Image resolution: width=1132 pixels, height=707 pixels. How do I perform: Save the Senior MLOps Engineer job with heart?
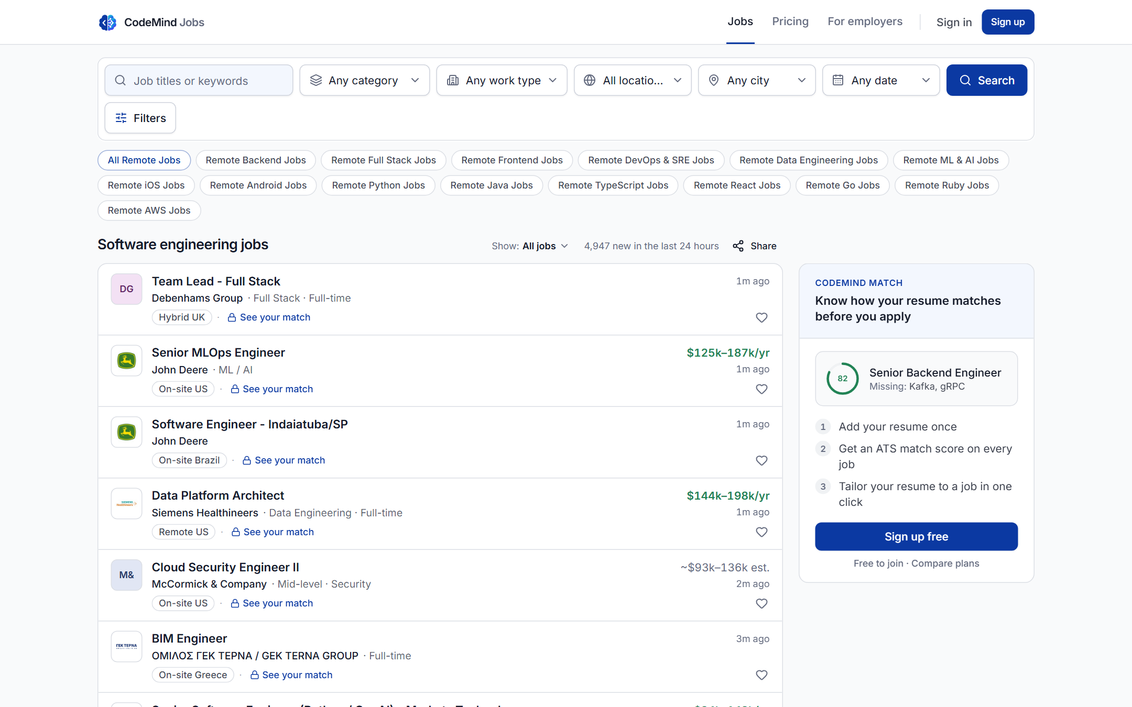point(761,389)
